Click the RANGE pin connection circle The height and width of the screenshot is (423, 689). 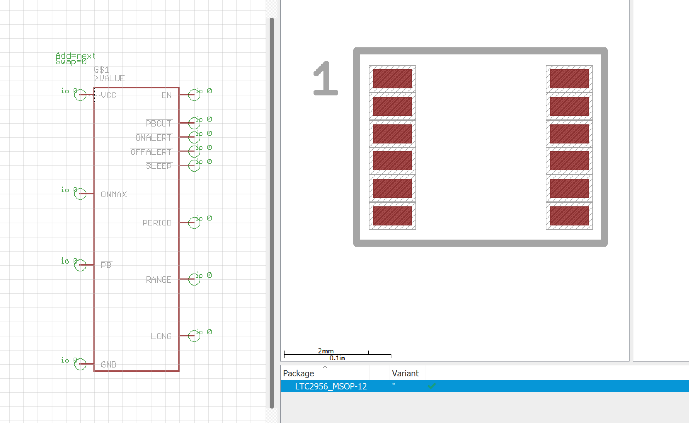(x=194, y=279)
